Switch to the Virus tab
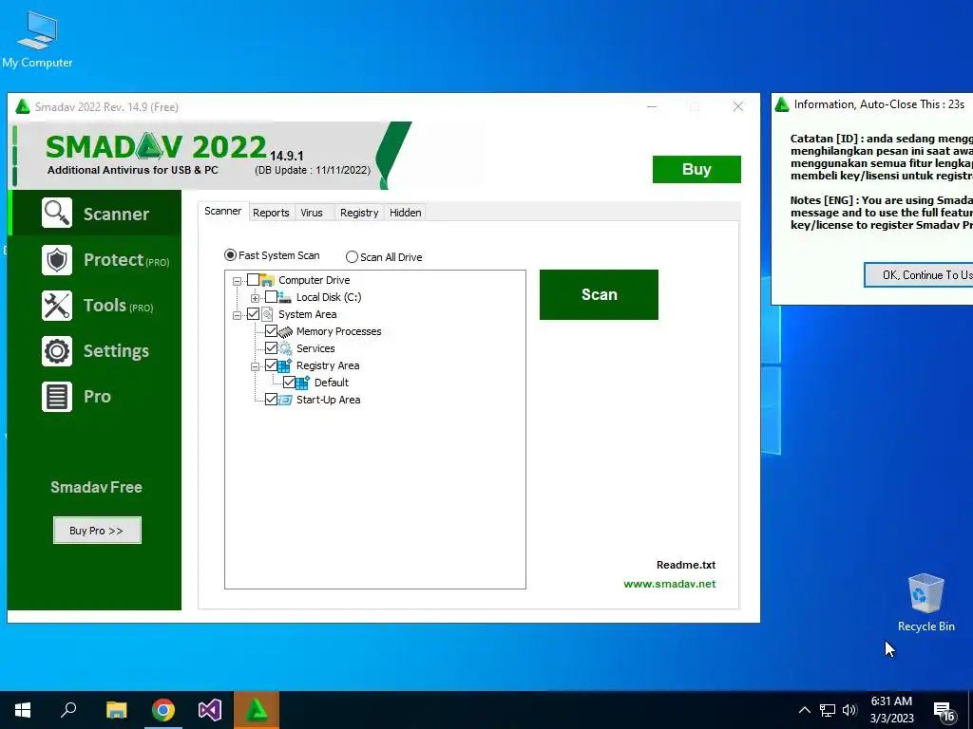This screenshot has height=729, width=973. pyautogui.click(x=312, y=213)
